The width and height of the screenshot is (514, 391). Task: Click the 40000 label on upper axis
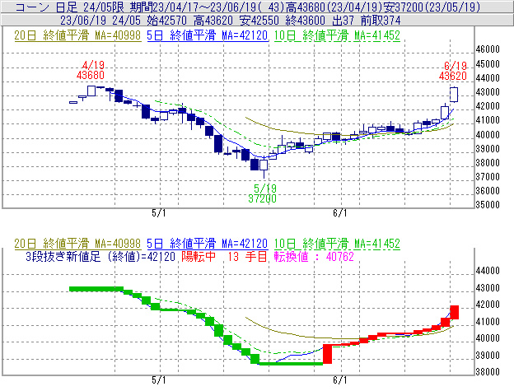[488, 135]
